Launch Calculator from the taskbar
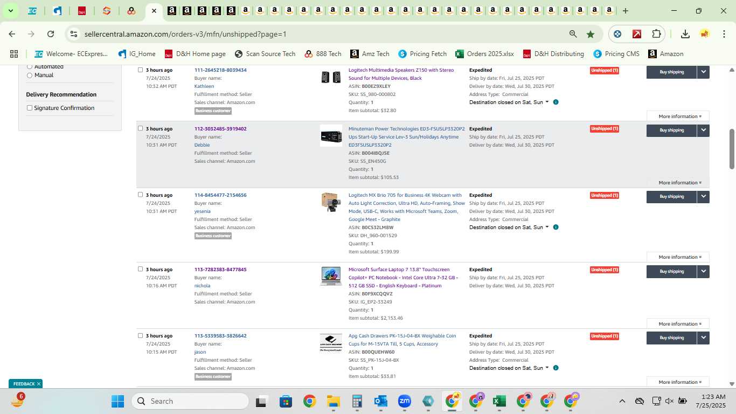Screen dimensions: 736x414 [357, 401]
